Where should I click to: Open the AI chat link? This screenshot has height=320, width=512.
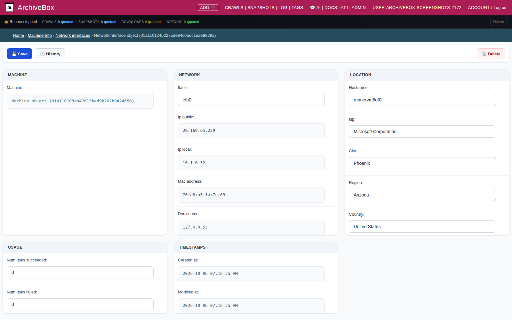point(315,7)
